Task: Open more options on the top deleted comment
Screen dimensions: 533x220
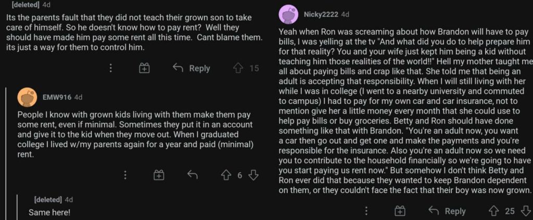Action: (x=110, y=68)
